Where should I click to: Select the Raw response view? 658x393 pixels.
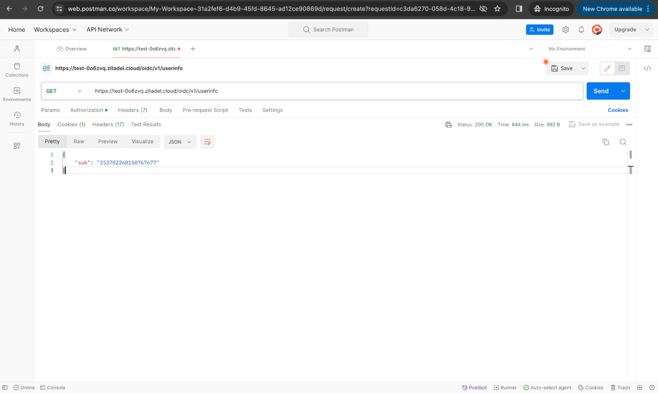click(79, 141)
